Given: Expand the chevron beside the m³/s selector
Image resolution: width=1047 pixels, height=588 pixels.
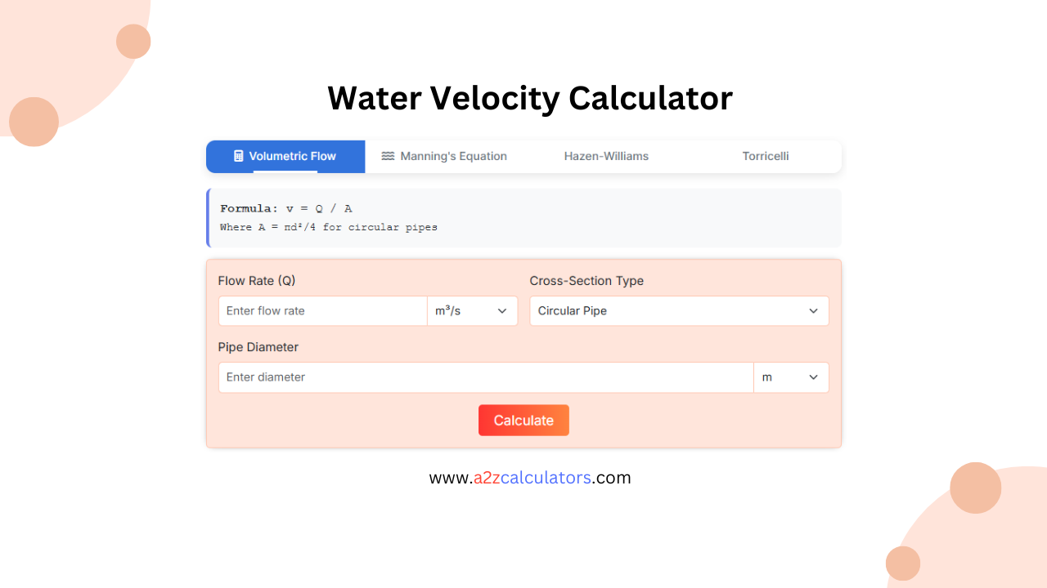Looking at the screenshot, I should point(501,310).
